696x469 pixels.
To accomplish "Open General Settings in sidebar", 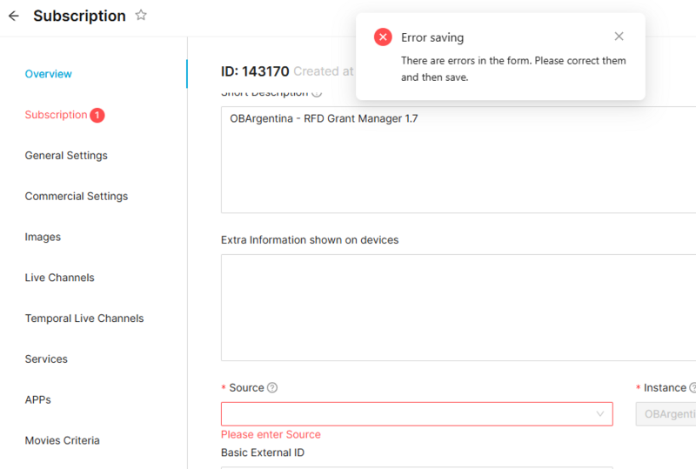I will point(66,156).
